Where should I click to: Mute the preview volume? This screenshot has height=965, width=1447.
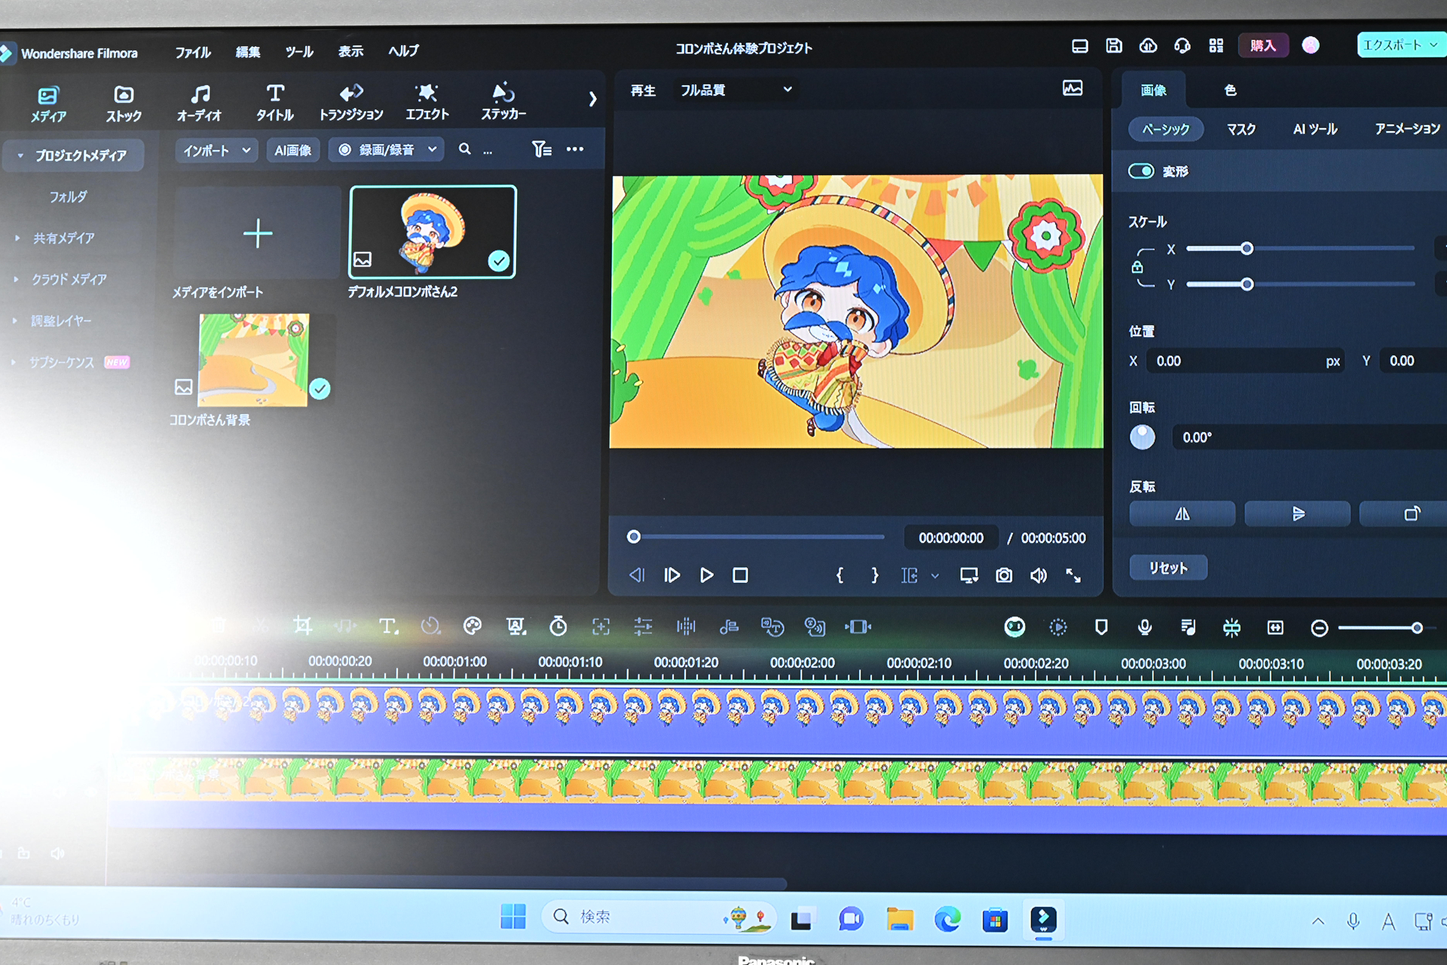pyautogui.click(x=1039, y=576)
